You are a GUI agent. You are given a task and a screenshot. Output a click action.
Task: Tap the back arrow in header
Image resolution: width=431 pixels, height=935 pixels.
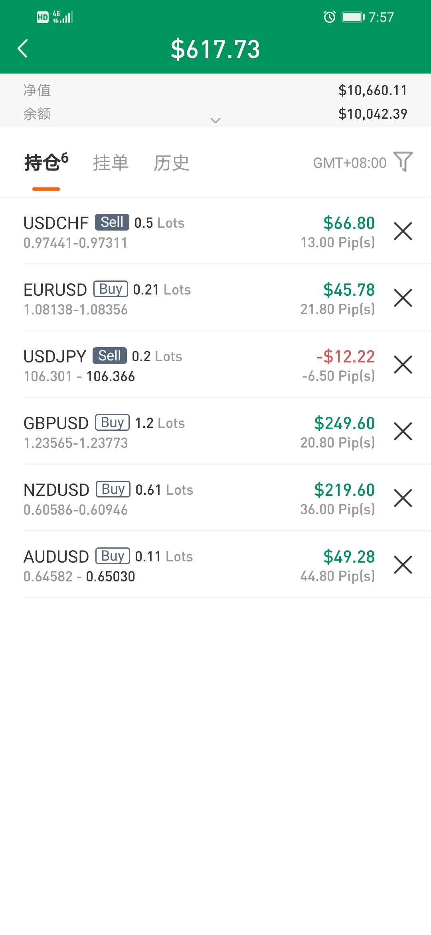23,49
